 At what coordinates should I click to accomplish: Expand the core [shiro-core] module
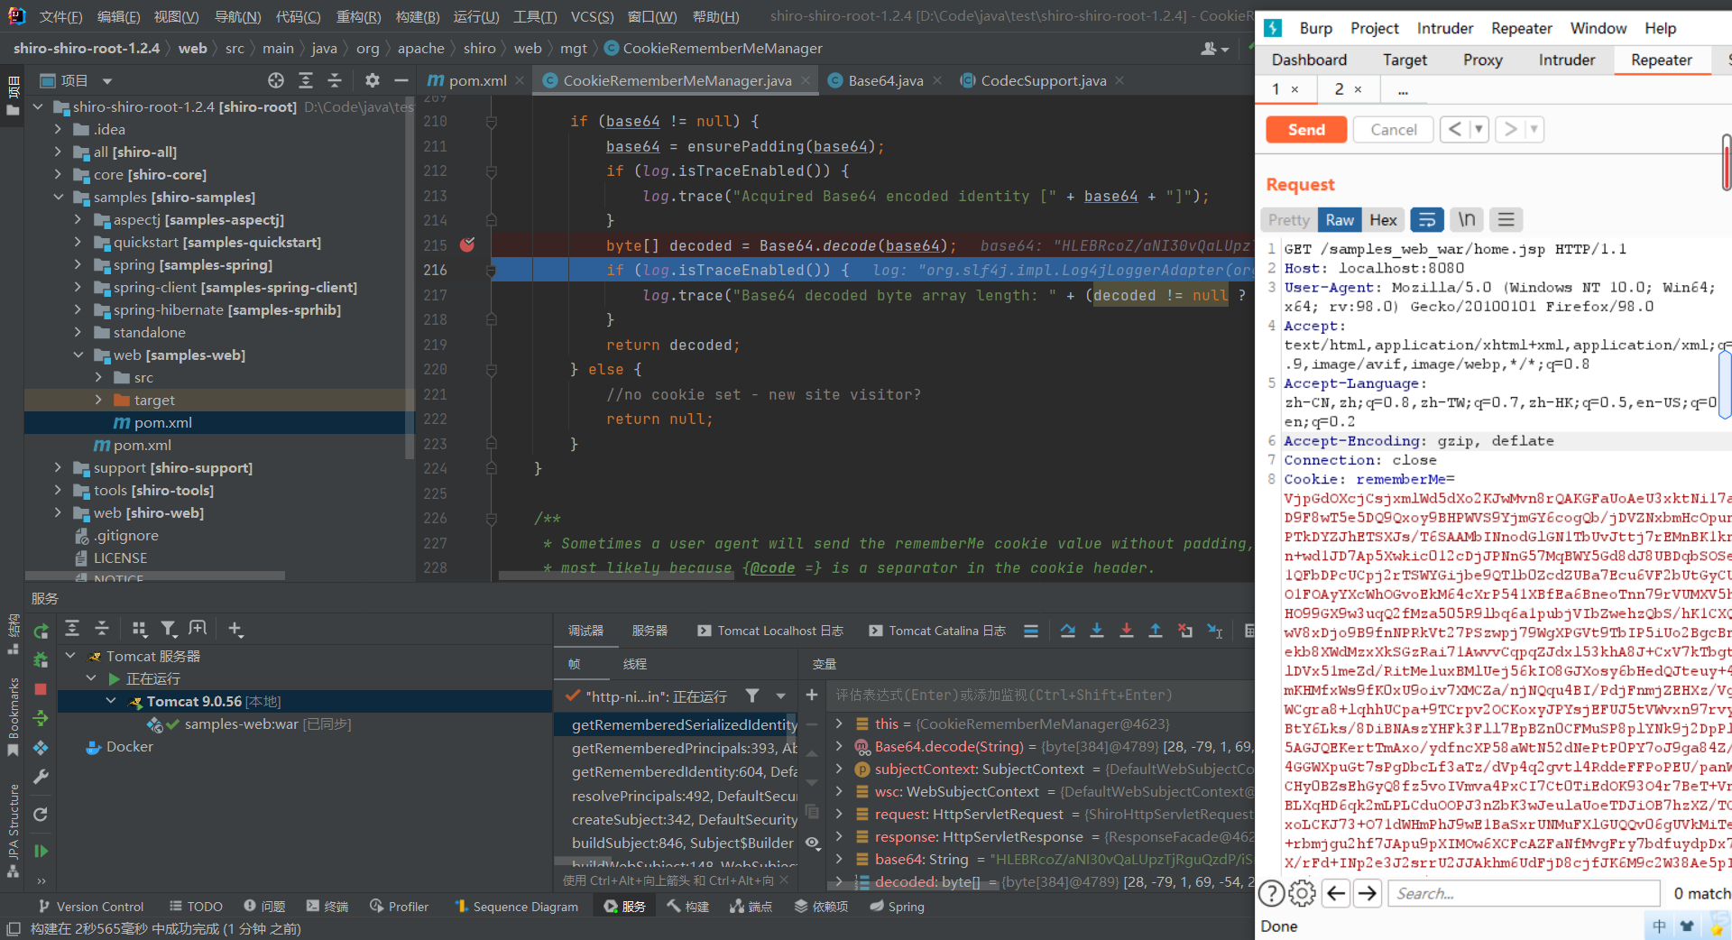(59, 174)
